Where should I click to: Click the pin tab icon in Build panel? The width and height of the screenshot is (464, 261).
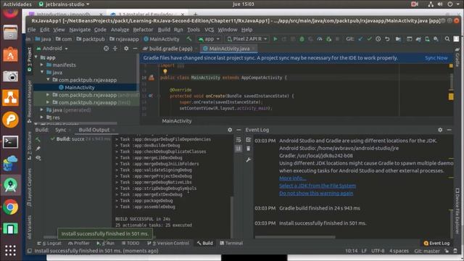(38, 149)
